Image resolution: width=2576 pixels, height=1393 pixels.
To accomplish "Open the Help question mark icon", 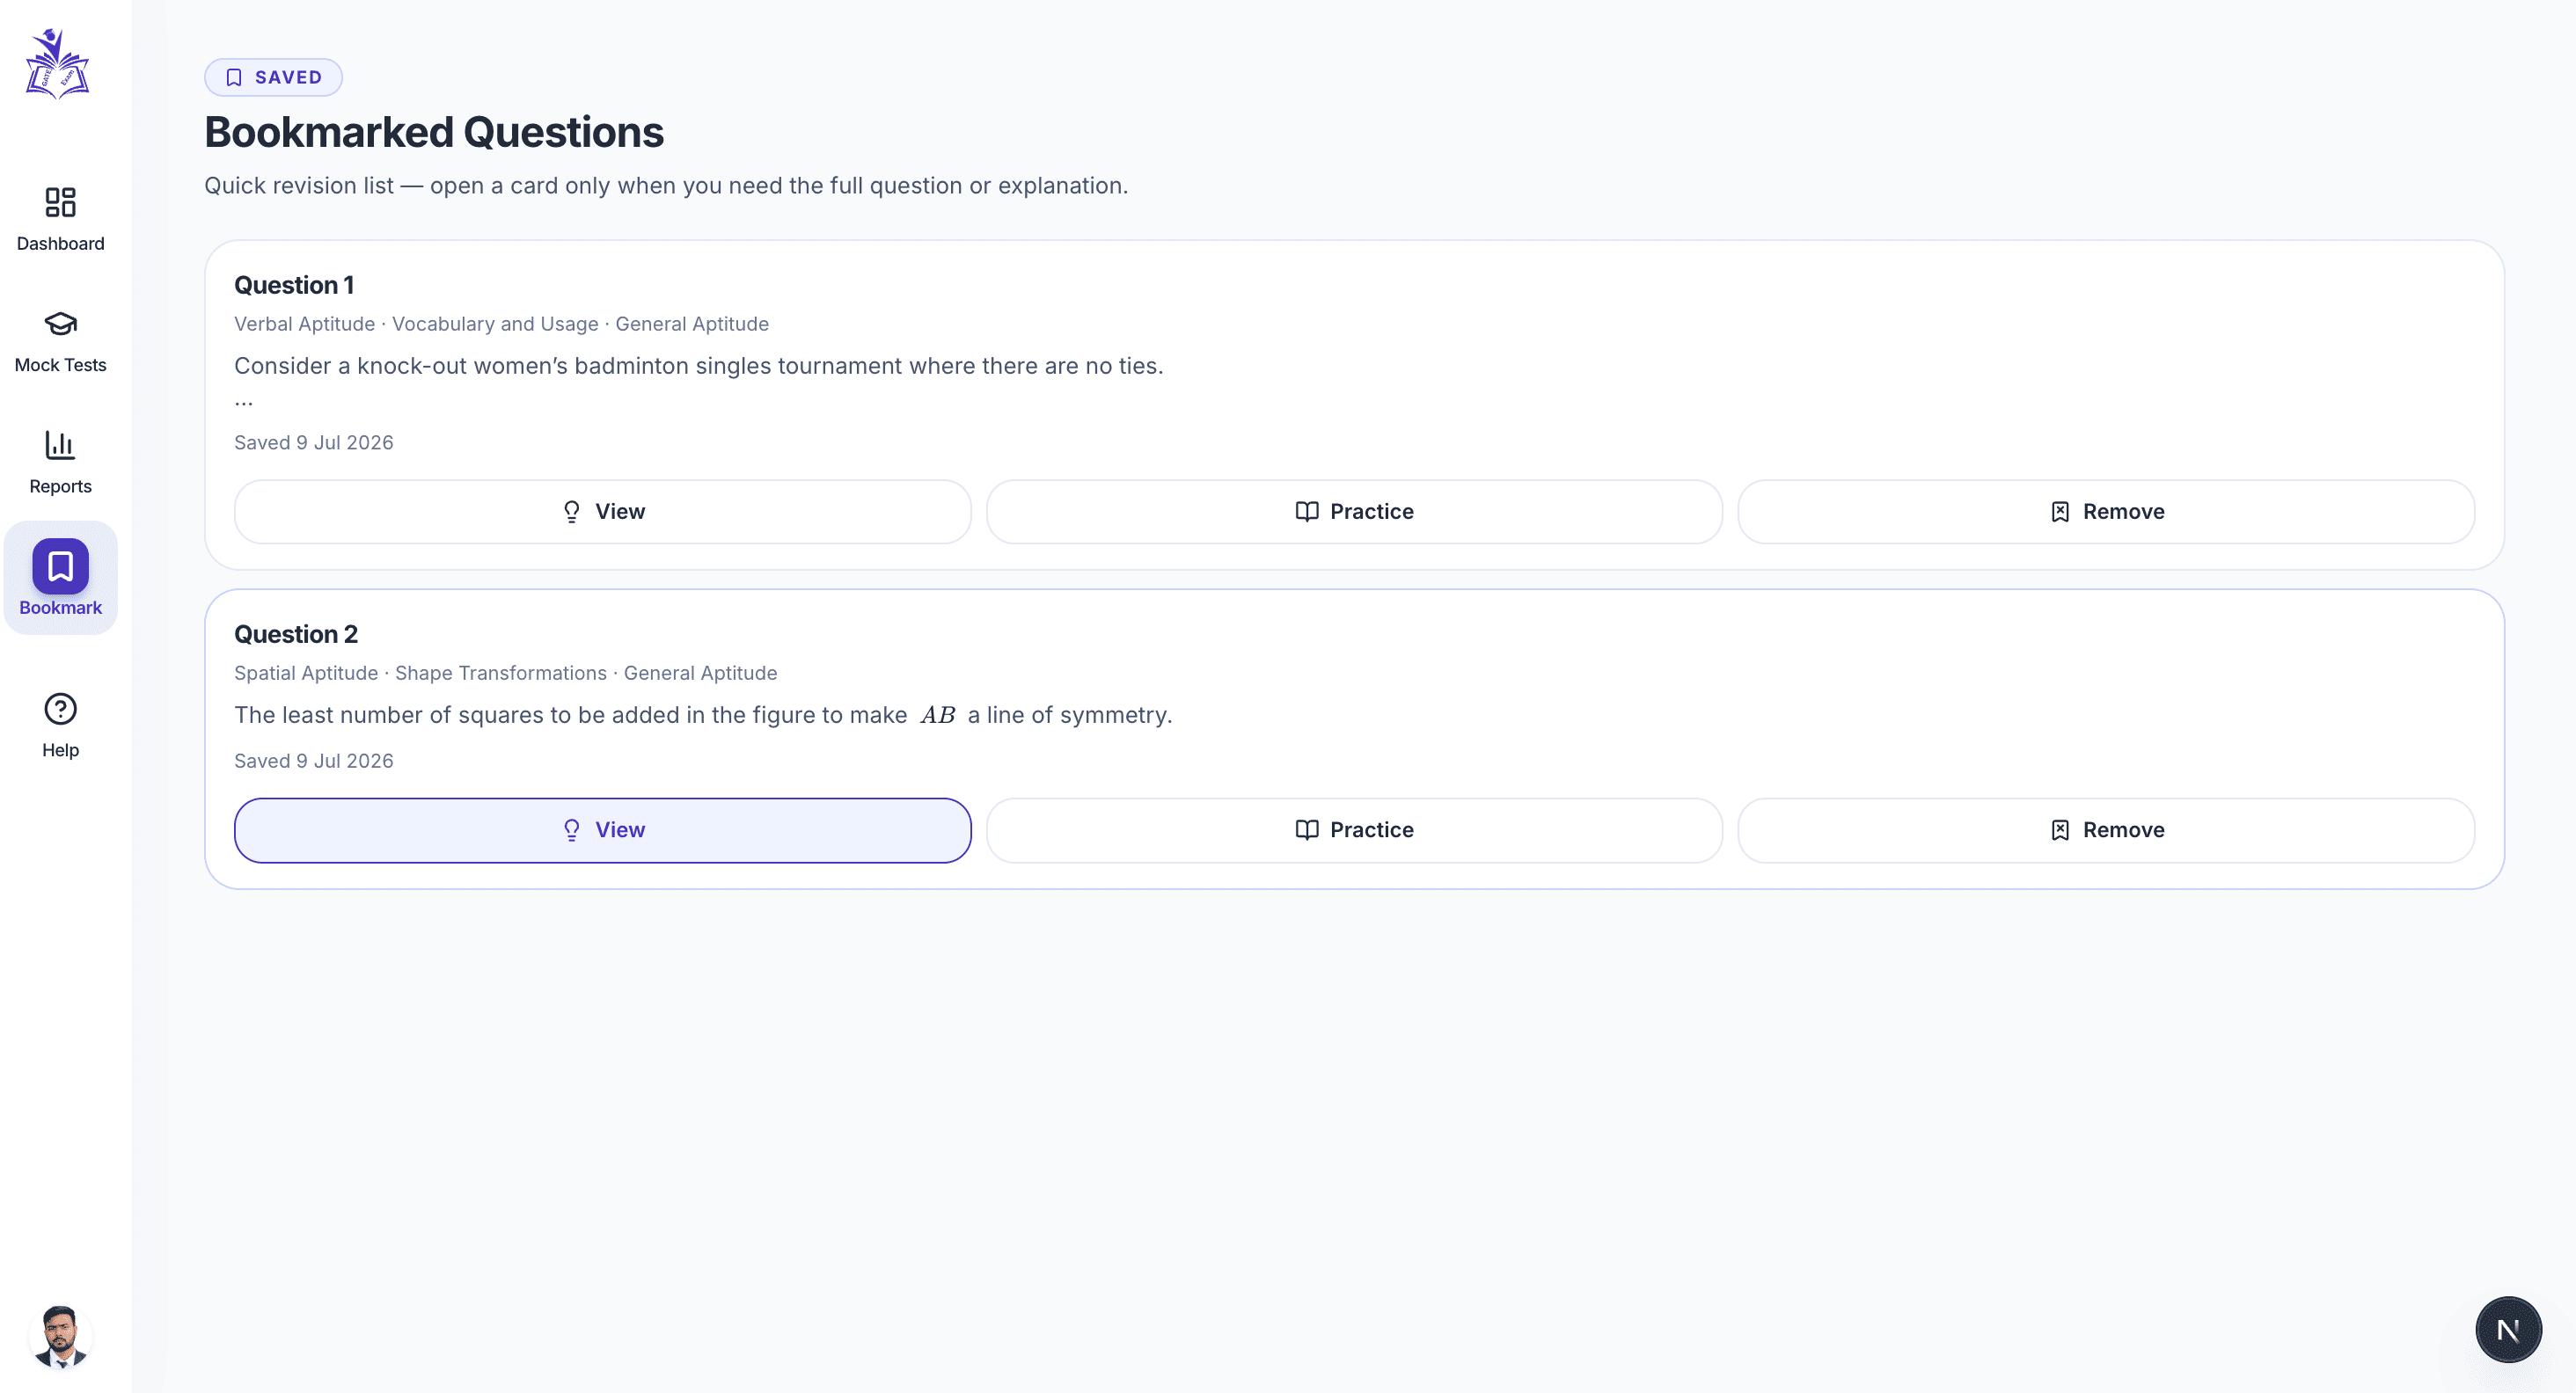I will coord(60,709).
